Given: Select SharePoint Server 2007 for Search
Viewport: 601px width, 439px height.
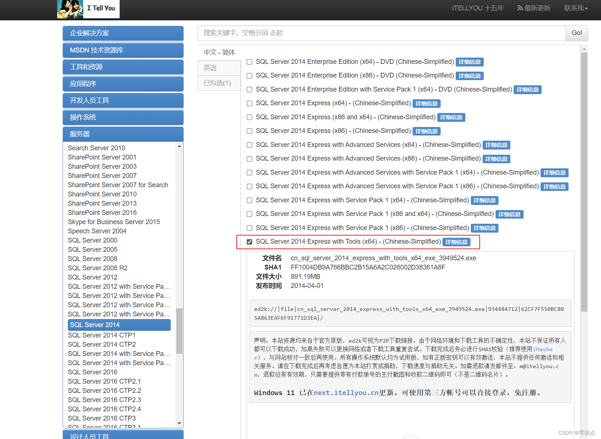Looking at the screenshot, I should [118, 185].
